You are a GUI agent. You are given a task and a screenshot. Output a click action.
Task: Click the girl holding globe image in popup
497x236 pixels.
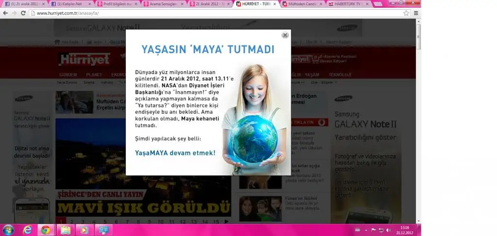coord(255,119)
